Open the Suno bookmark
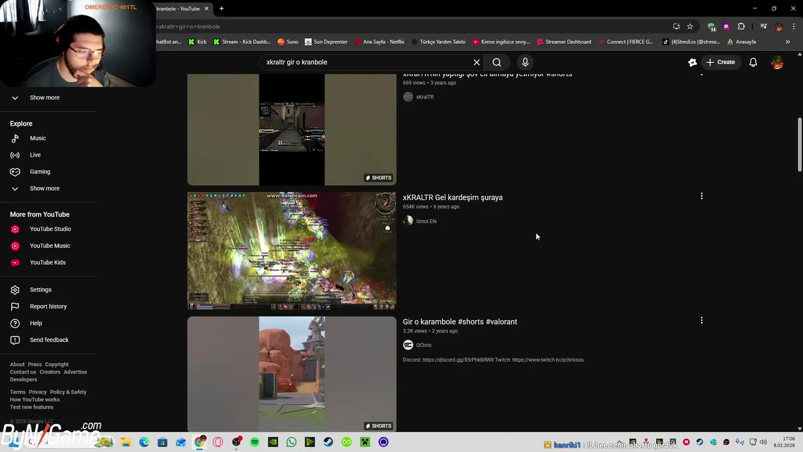 (x=288, y=42)
